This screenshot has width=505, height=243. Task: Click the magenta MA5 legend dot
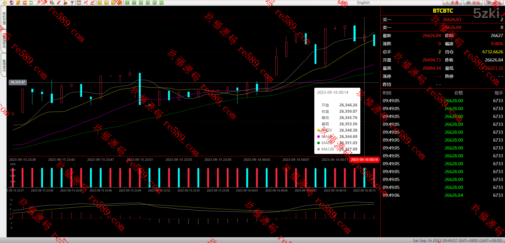point(319,137)
